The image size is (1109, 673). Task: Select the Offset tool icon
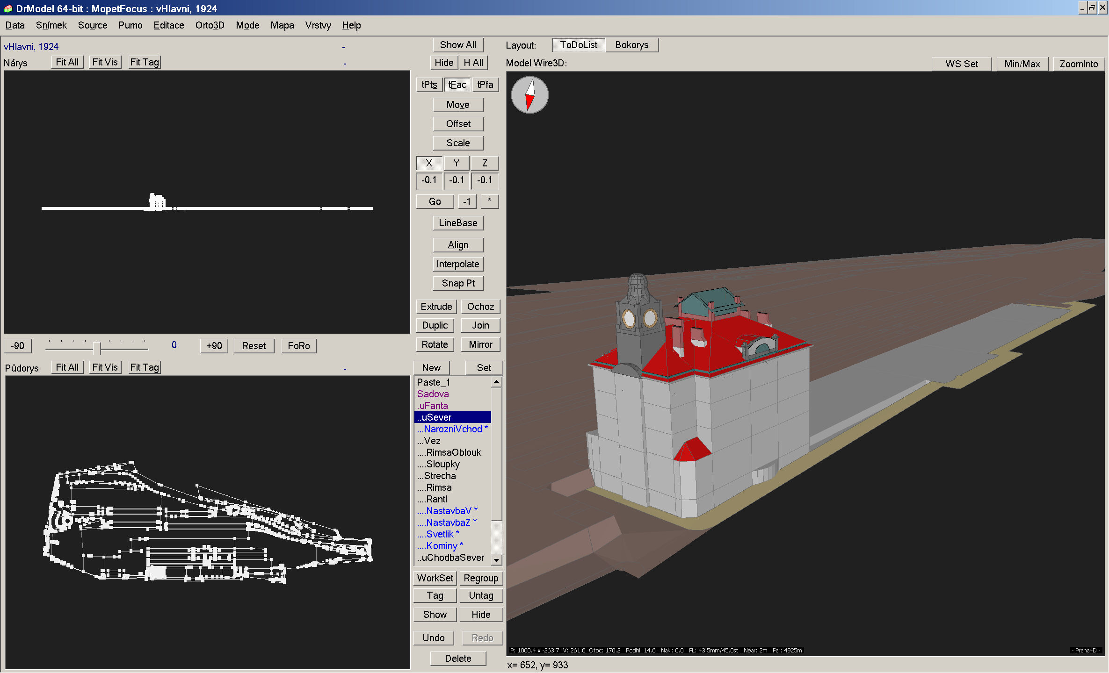(458, 123)
